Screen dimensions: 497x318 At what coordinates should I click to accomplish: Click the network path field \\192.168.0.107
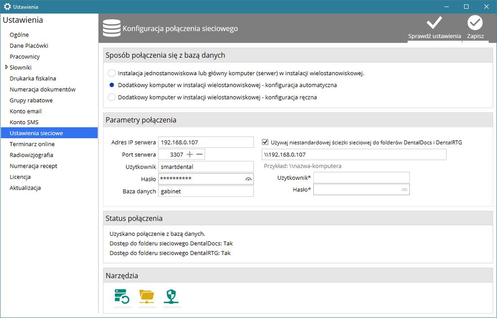point(354,155)
